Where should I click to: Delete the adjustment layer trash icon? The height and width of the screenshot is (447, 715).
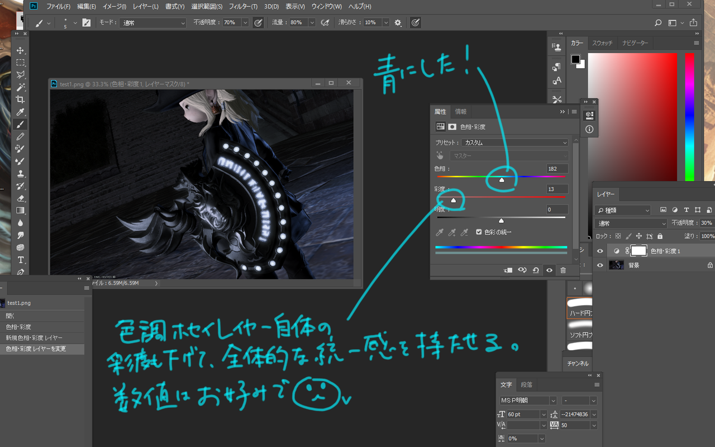tap(563, 270)
